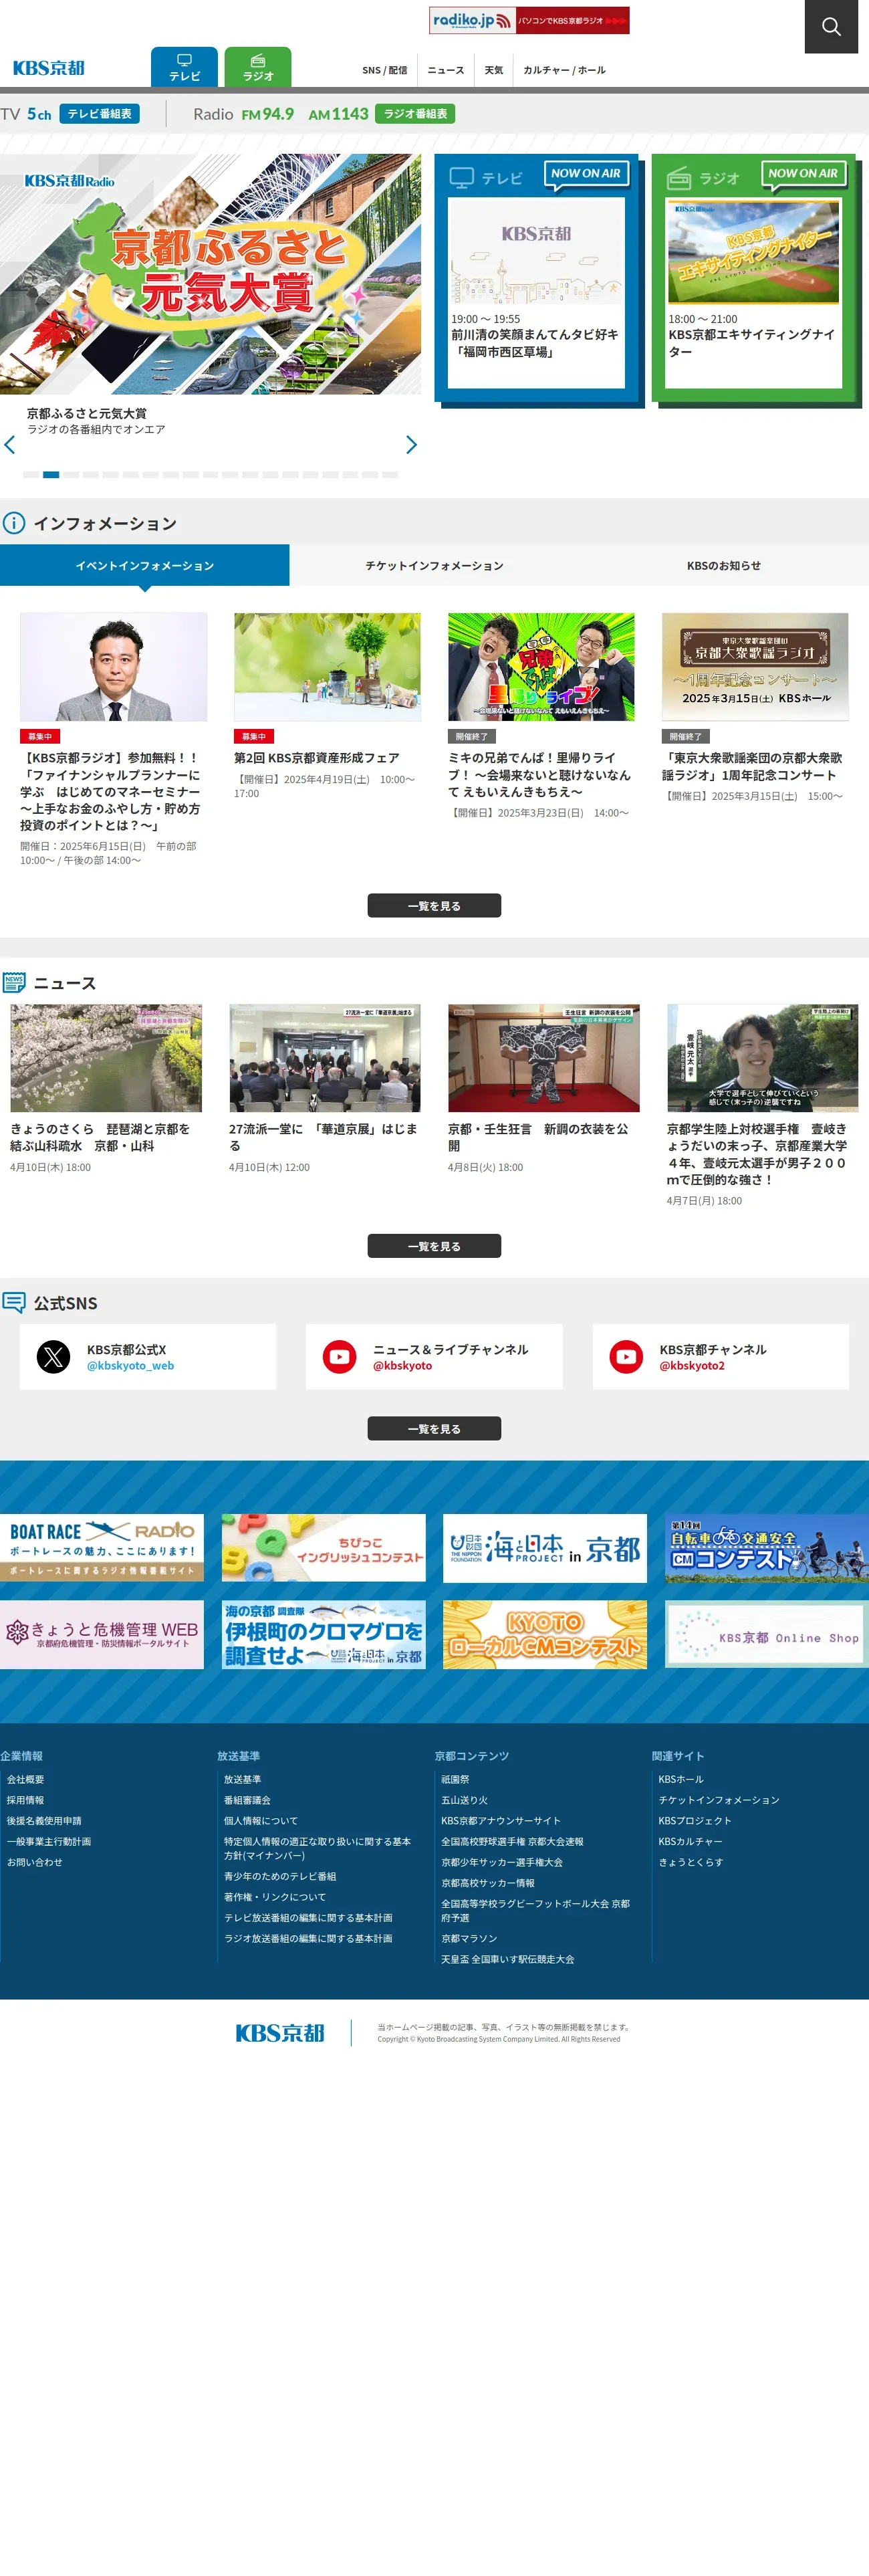This screenshot has height=2576, width=869.
Task: Open the KBS京都 Online Shop banner
Action: 767,1635
